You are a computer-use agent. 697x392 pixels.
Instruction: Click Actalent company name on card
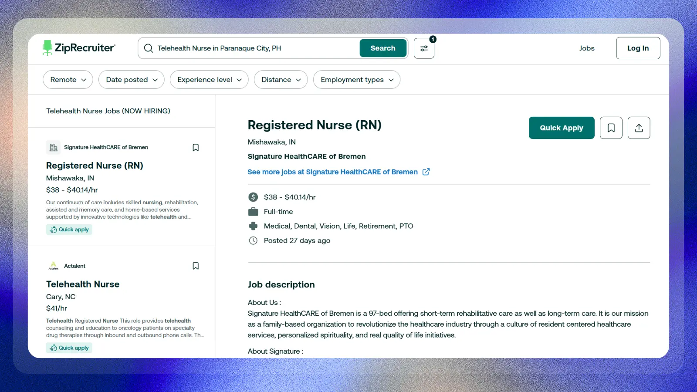[x=74, y=266]
